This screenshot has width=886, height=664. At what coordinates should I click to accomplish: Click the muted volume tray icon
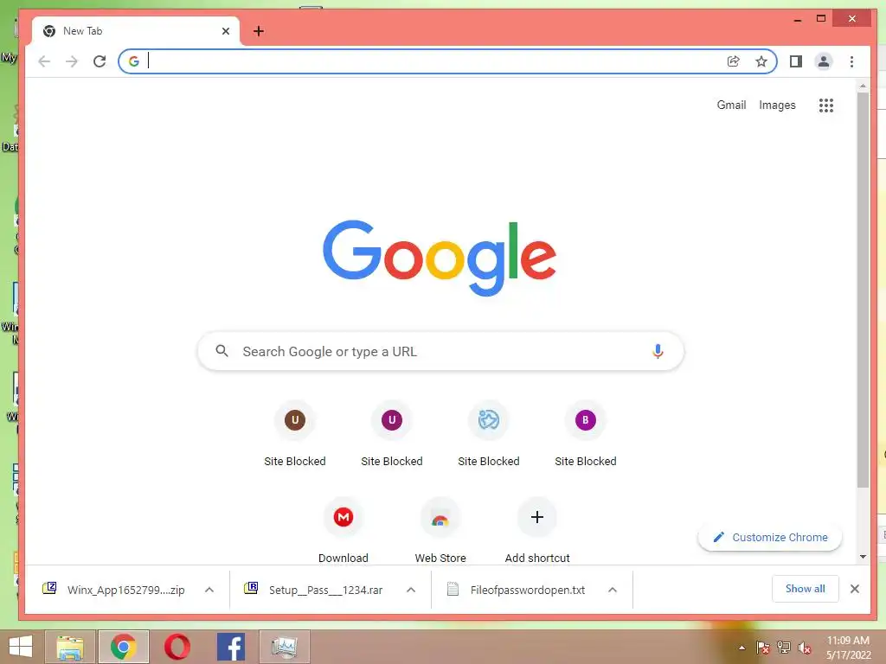[805, 648]
